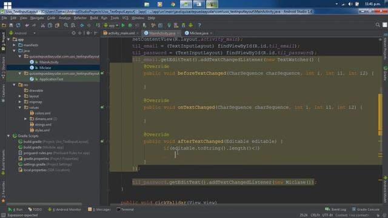
Task: Open the Build menu
Action: pos(94,18)
